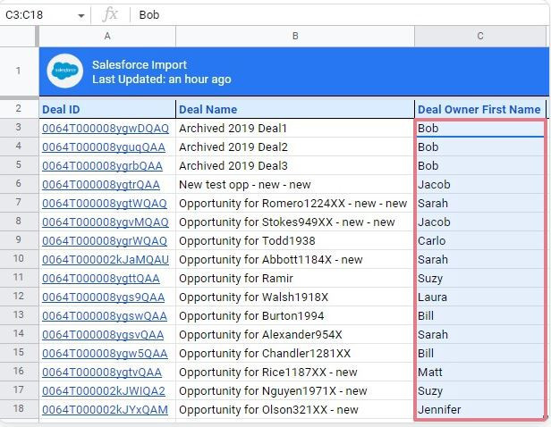Select row 1 header
This screenshot has height=427, width=551.
click(19, 71)
